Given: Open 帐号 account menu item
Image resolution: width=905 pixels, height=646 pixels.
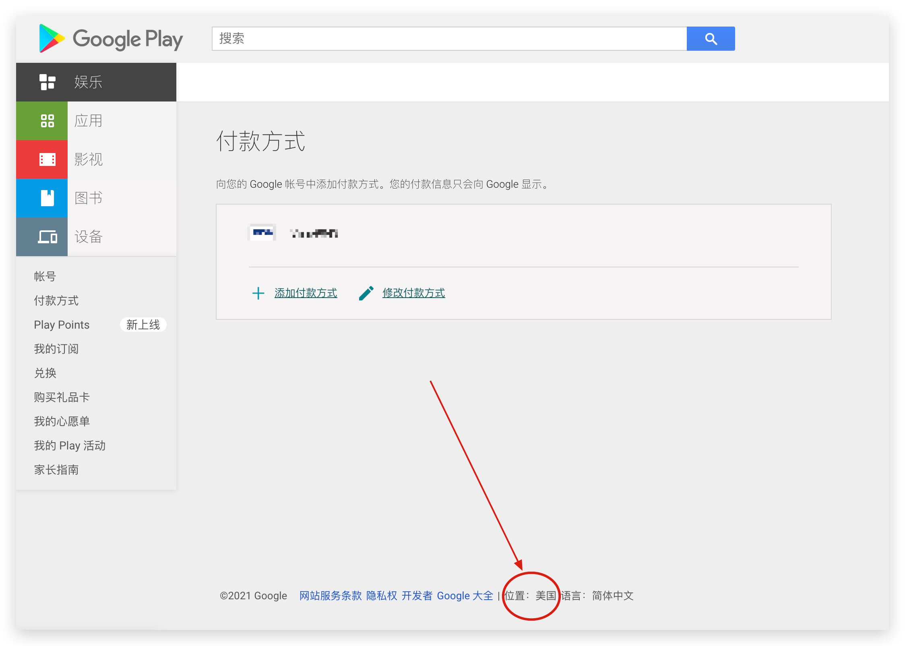Looking at the screenshot, I should pos(45,276).
